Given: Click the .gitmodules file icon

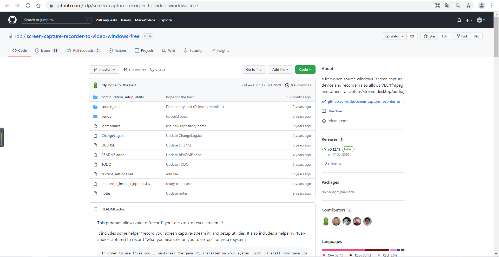Looking at the screenshot, I should point(95,126).
